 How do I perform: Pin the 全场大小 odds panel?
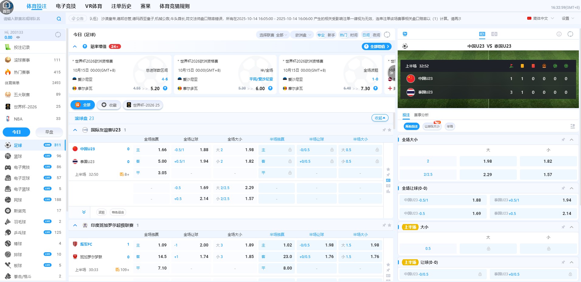point(563,139)
